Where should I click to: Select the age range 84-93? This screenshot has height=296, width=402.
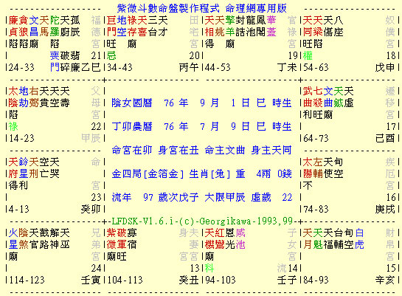(316, 280)
